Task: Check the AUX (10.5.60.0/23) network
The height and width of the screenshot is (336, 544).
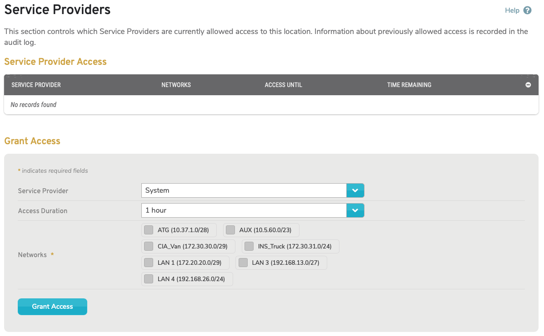Action: [x=230, y=230]
